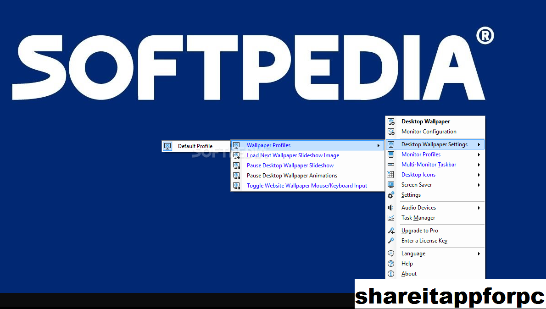Click the Desktop Icons grid icon
Viewport: 546px width, 309px height.
coord(391,175)
